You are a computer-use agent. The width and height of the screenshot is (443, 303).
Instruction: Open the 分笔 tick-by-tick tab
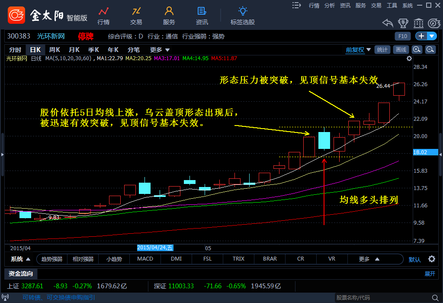pyautogui.click(x=133, y=50)
